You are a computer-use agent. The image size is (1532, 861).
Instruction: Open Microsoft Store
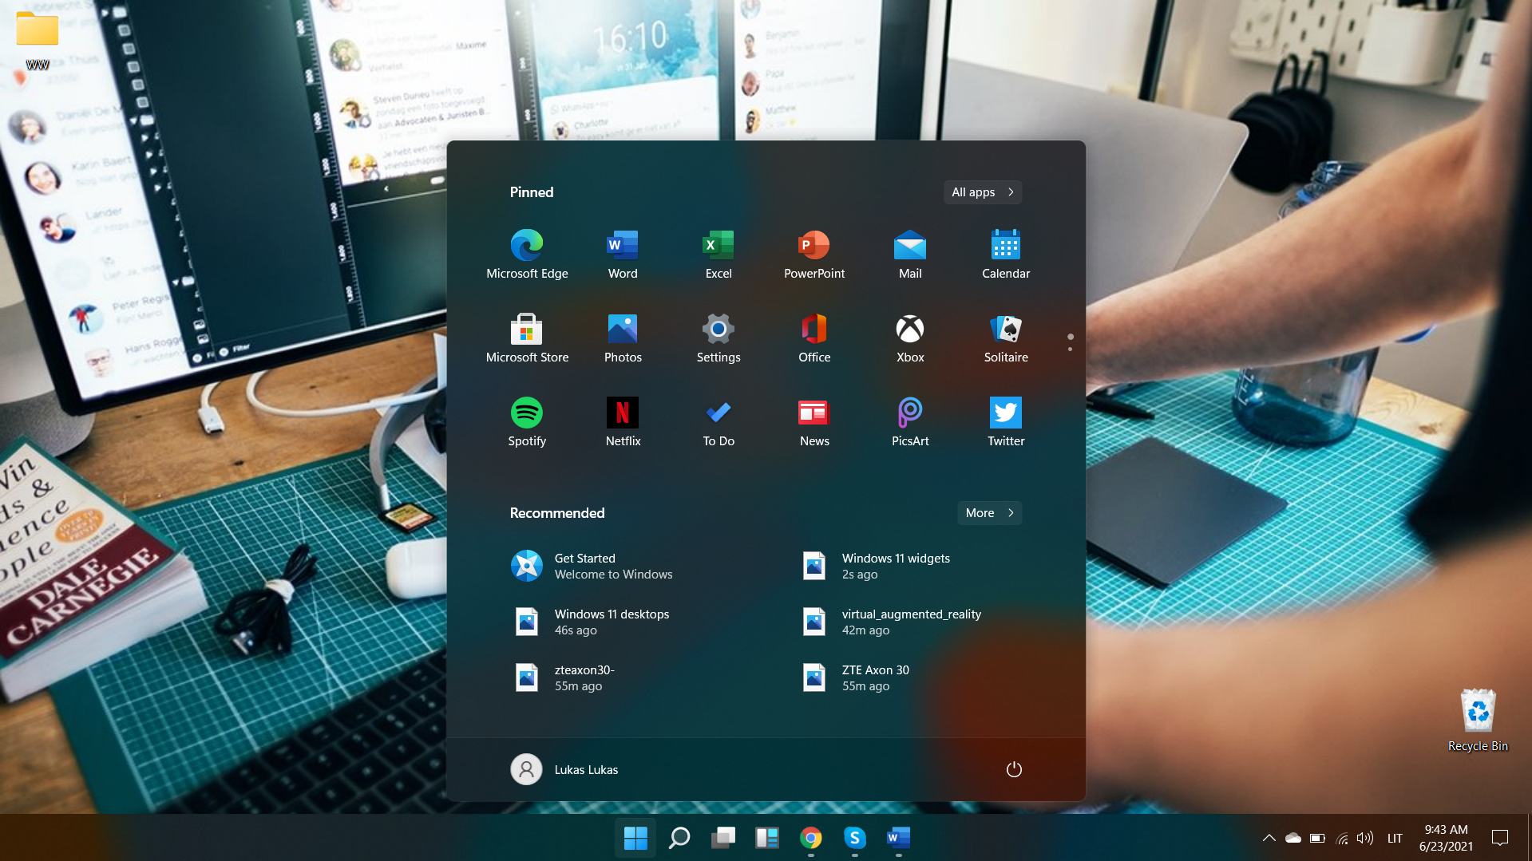tap(527, 339)
